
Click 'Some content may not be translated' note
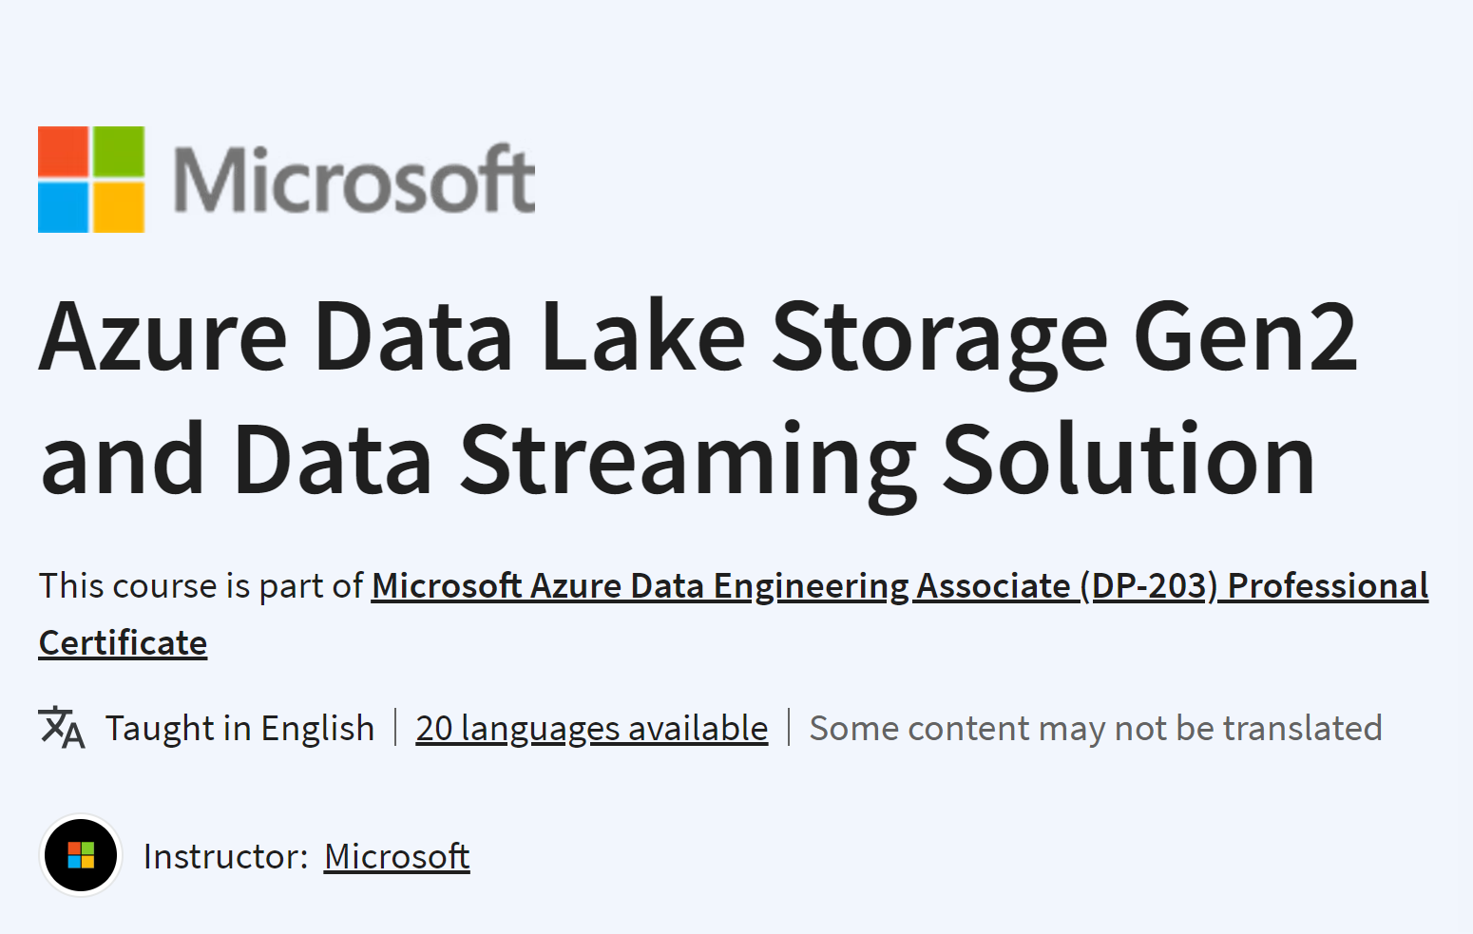click(x=1096, y=729)
